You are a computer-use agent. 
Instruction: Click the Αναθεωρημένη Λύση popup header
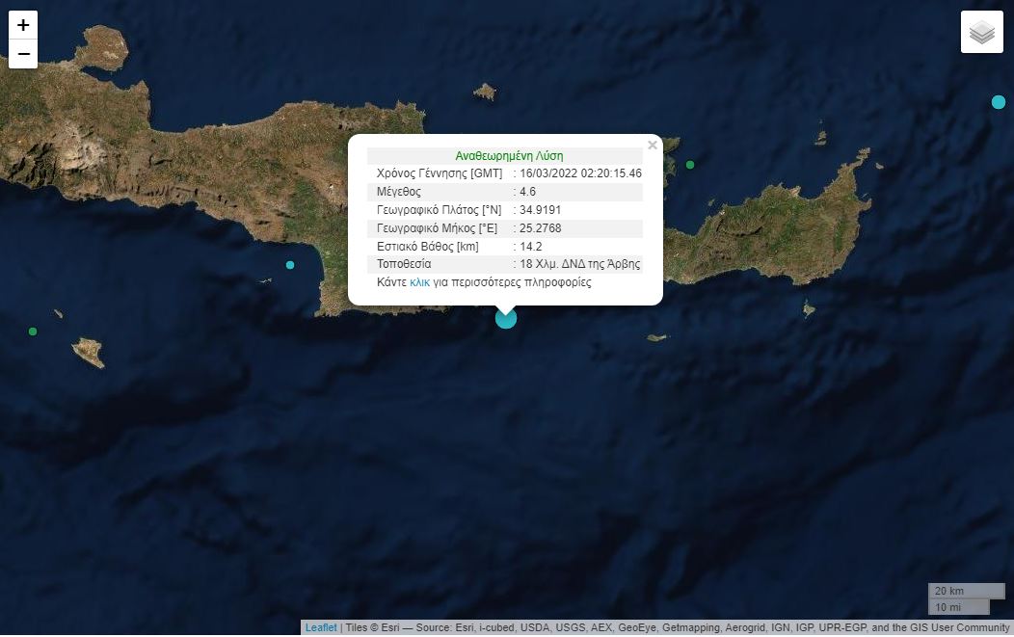tap(509, 155)
